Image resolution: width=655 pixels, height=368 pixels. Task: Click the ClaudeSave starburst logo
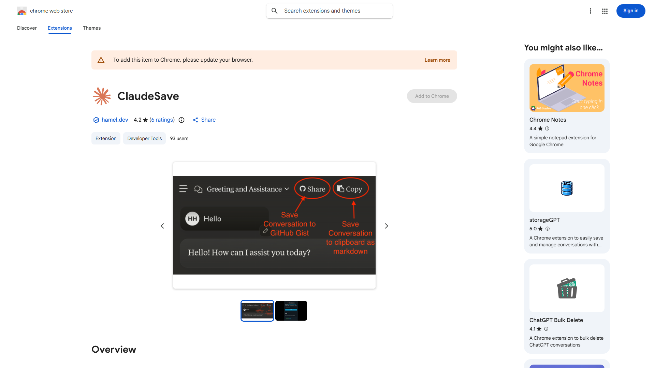pyautogui.click(x=101, y=96)
